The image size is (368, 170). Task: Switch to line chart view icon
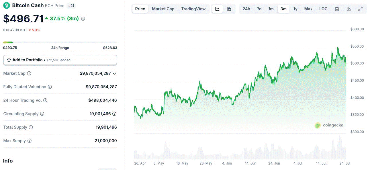(217, 9)
